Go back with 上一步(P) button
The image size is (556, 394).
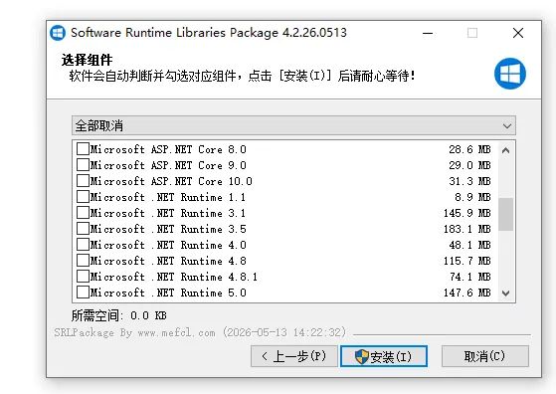tap(294, 356)
